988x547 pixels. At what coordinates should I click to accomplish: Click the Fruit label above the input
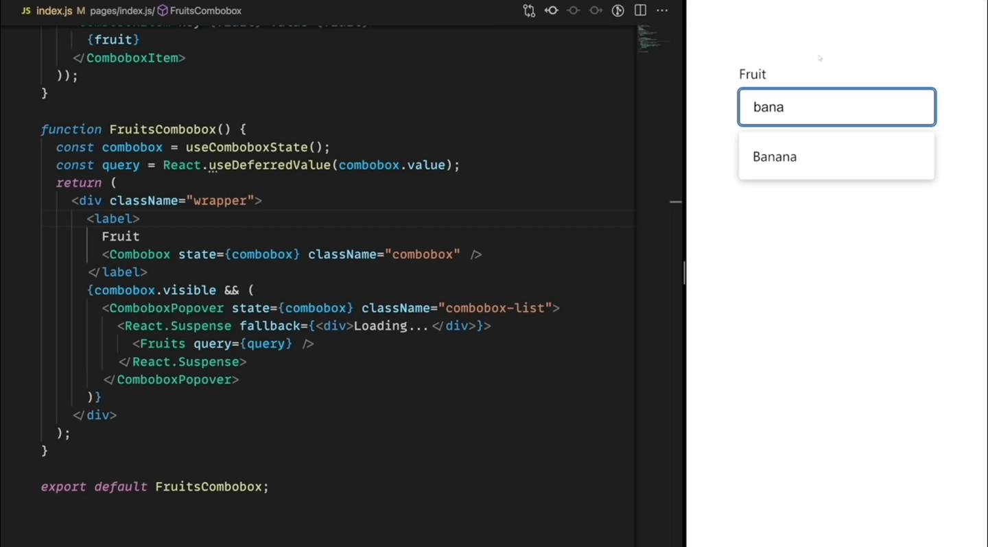(752, 73)
